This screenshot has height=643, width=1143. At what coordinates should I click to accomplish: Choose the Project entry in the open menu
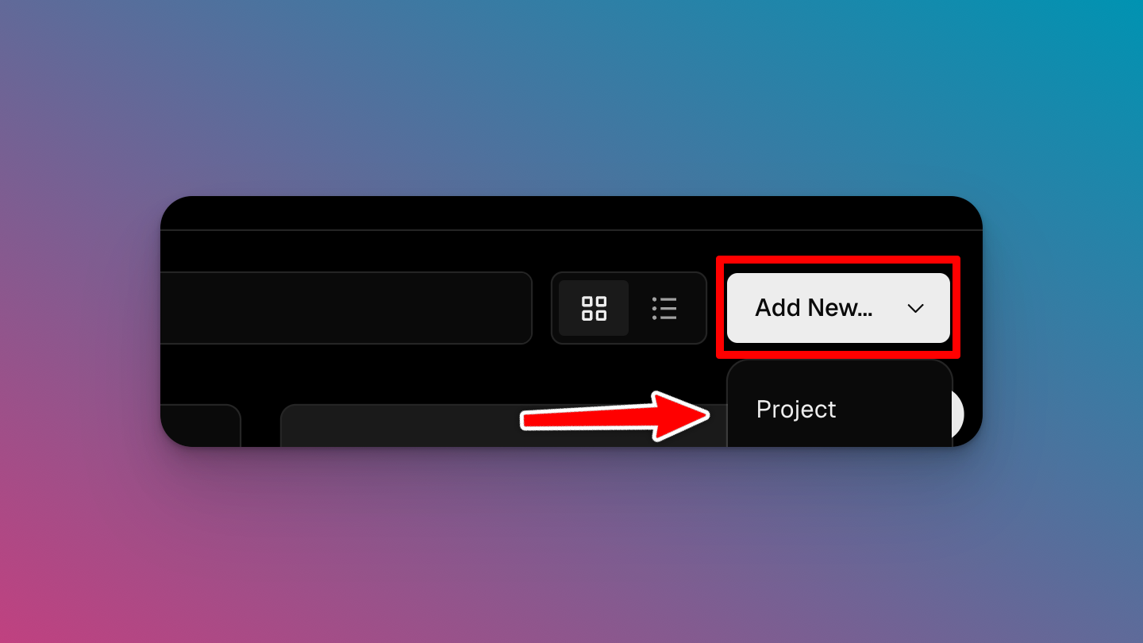coord(796,409)
